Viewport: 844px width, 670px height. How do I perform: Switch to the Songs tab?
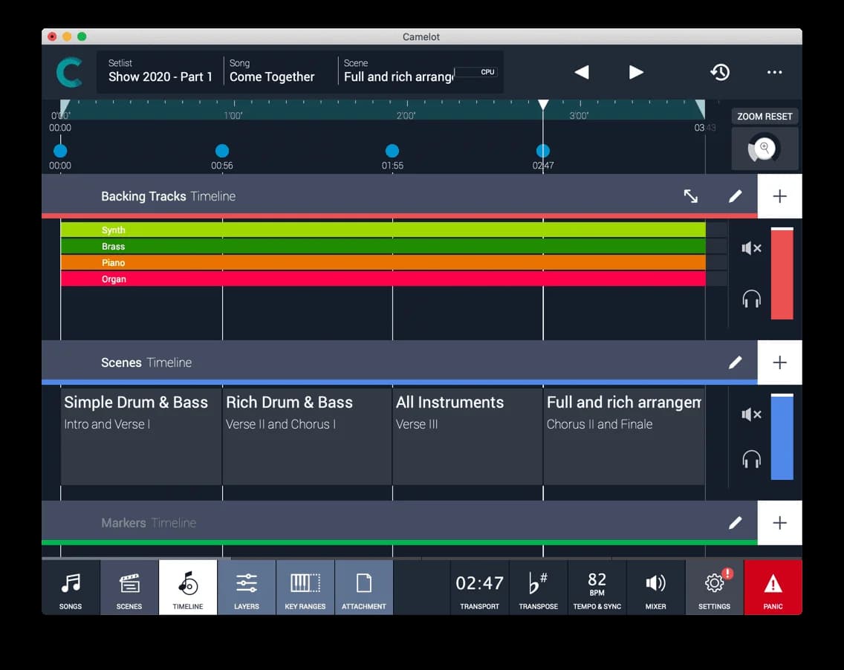click(x=71, y=587)
